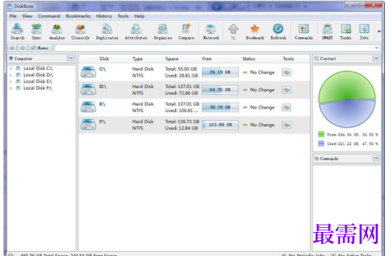392x256 pixels.
Task: Open the Search tool in toolbar
Action: (17, 32)
